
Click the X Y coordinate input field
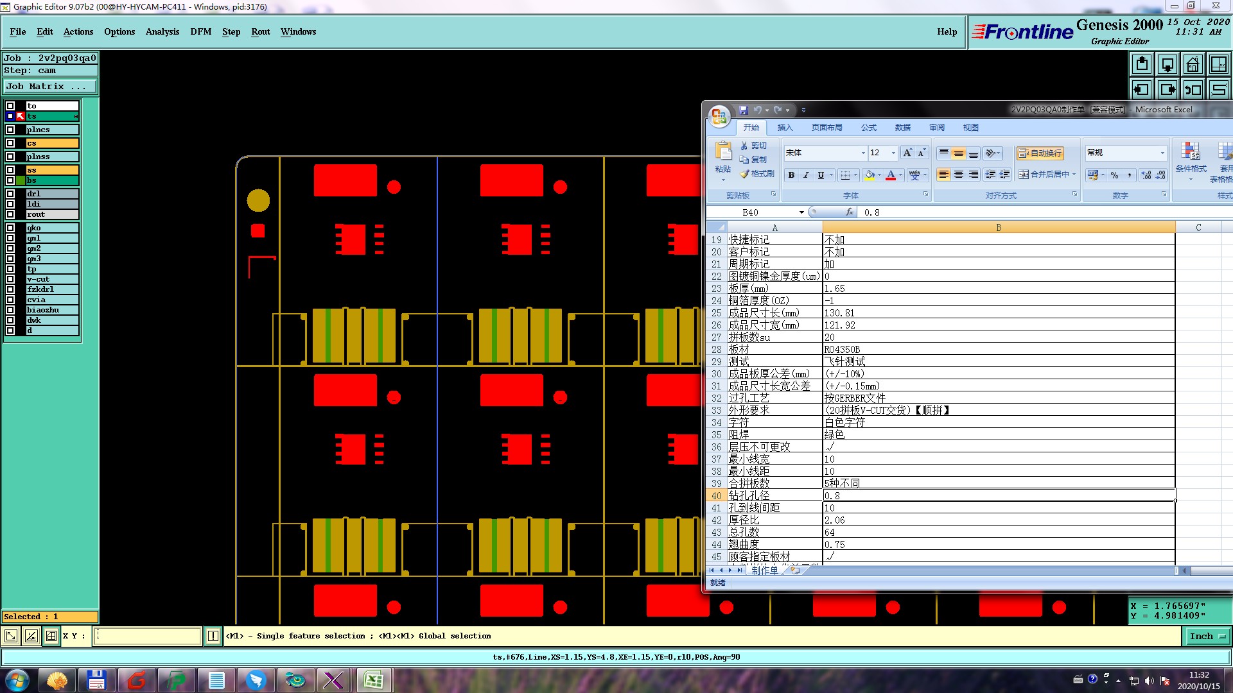[x=148, y=636]
